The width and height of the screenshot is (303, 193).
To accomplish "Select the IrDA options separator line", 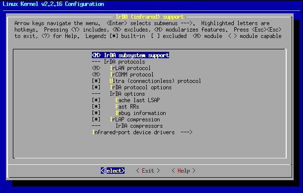I will pos(119,94).
